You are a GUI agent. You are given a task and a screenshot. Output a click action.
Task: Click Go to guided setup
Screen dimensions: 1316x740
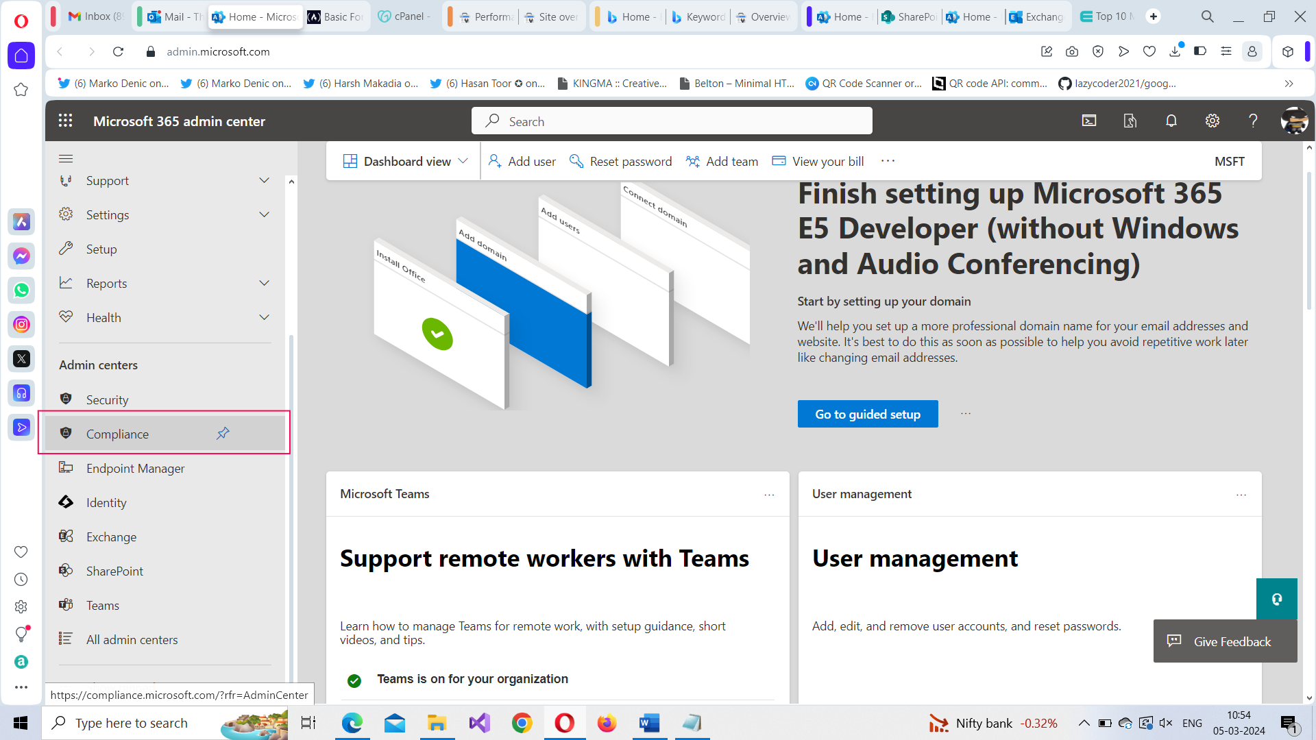pyautogui.click(x=867, y=414)
